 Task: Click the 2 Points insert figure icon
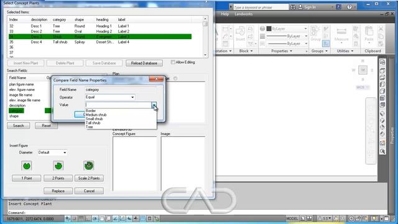coord(58,166)
